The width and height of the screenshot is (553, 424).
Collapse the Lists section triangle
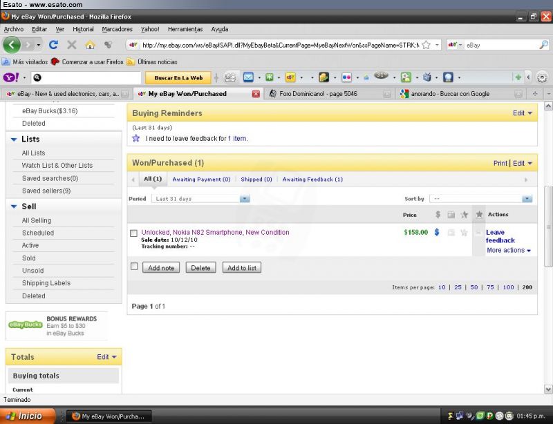click(14, 139)
